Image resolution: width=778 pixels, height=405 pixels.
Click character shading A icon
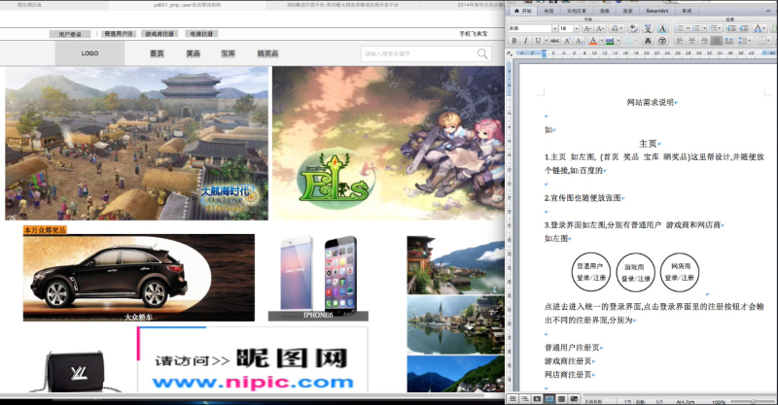pos(648,41)
